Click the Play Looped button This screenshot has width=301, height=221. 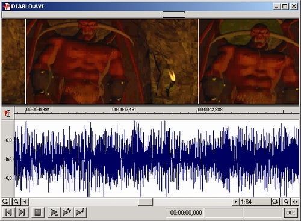tap(67, 213)
